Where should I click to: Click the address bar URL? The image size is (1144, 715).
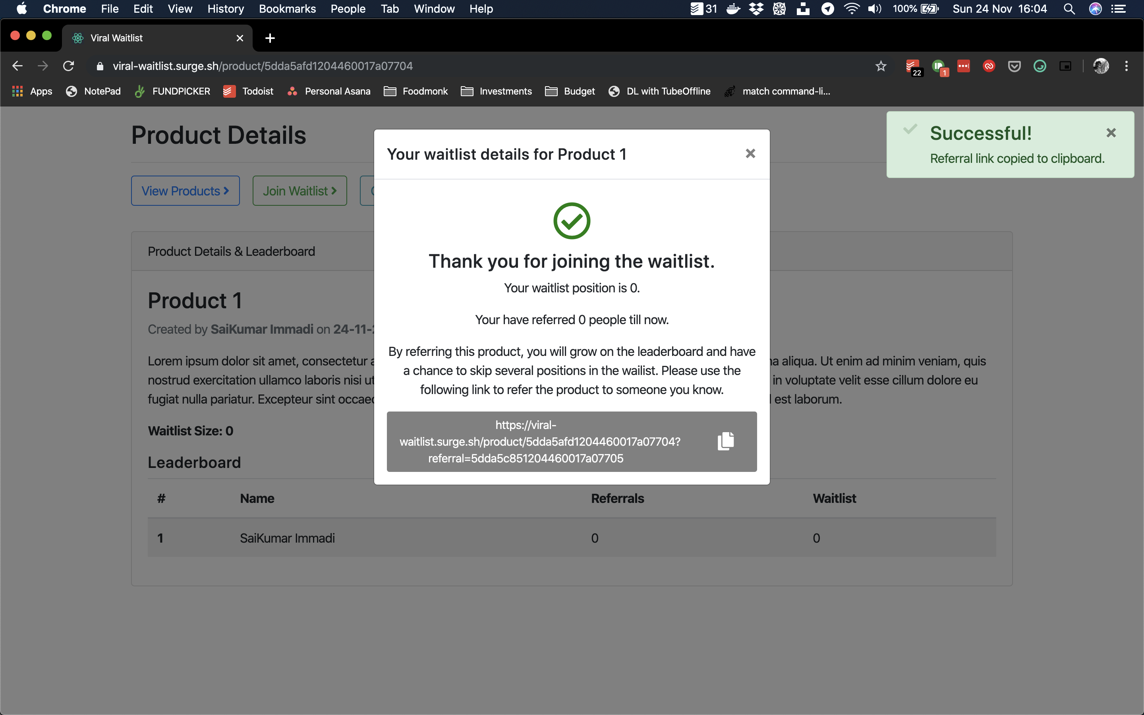click(262, 66)
